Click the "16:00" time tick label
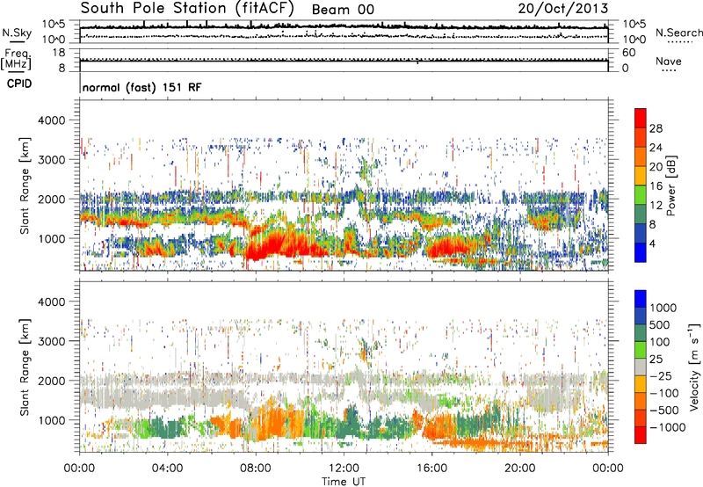The image size is (703, 487). [x=431, y=469]
